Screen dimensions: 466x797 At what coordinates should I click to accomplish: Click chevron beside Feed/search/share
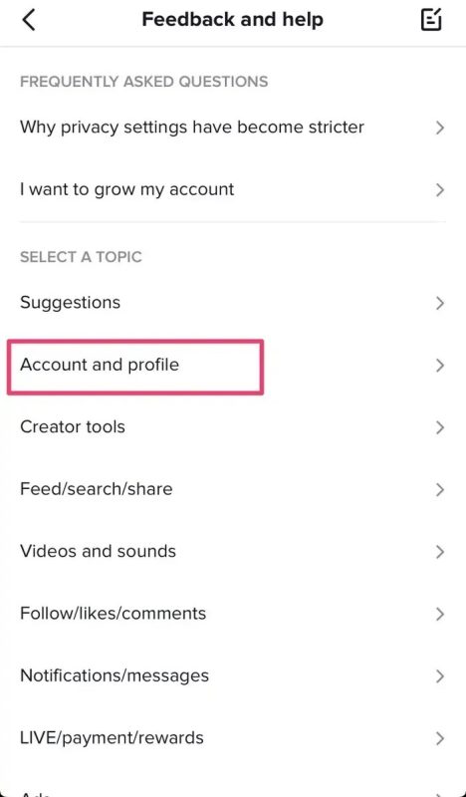click(x=440, y=489)
